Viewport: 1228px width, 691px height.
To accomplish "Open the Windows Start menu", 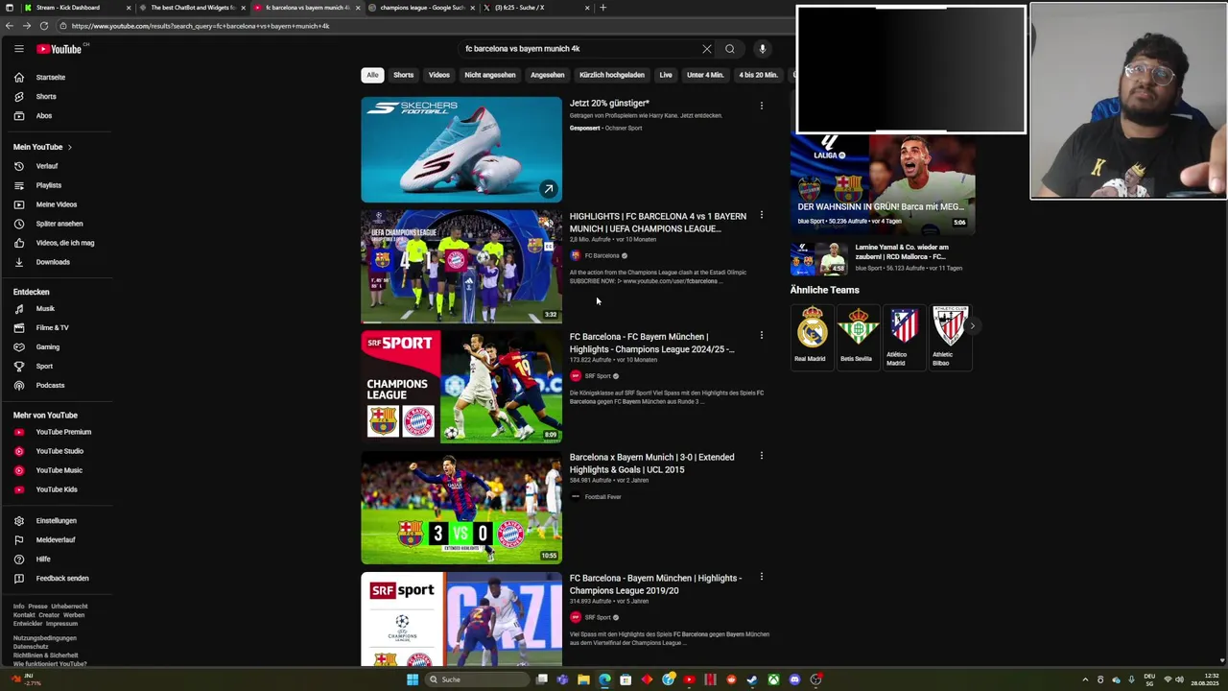I will [x=413, y=679].
